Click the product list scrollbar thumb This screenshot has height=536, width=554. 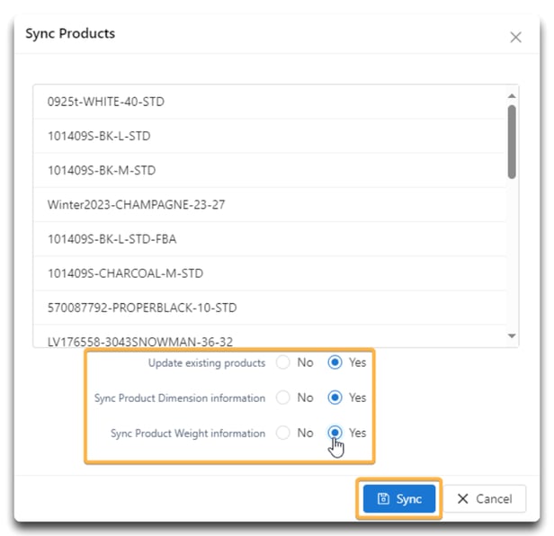(512, 142)
